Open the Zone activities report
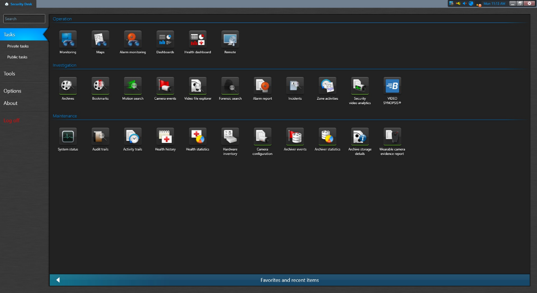Image resolution: width=537 pixels, height=293 pixels. (327, 89)
